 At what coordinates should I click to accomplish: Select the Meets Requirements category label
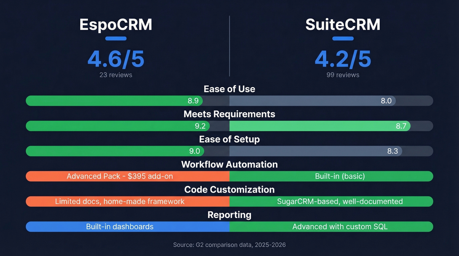pyautogui.click(x=229, y=114)
